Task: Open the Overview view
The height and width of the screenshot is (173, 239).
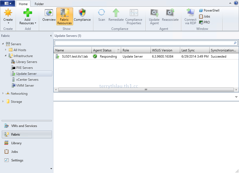Action: pyautogui.click(x=49, y=16)
